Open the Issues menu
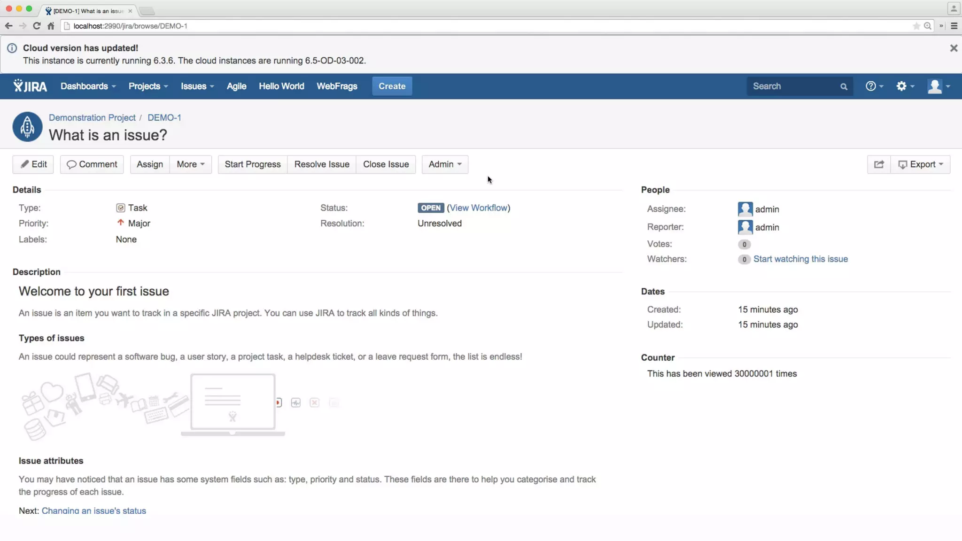 197,86
